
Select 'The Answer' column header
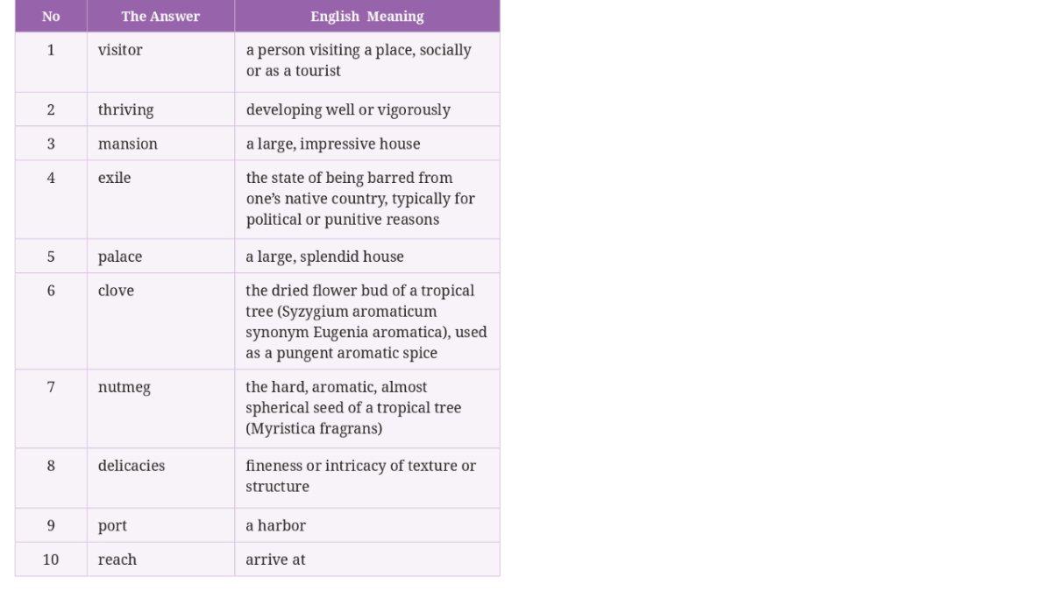160,16
